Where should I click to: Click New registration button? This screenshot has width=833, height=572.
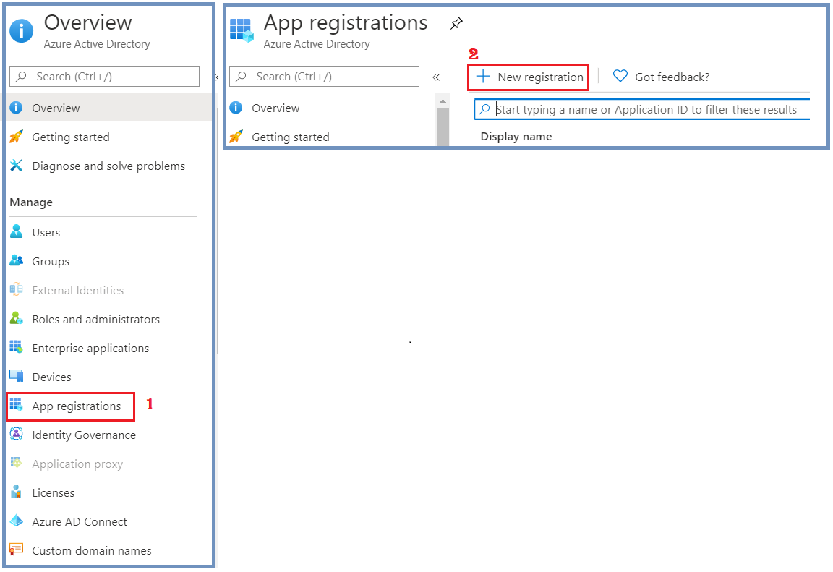point(528,77)
